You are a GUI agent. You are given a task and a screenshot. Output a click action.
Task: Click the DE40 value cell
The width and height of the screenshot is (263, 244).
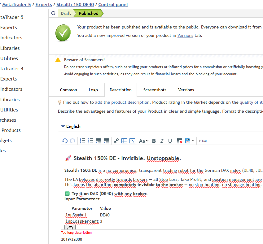click(x=105, y=215)
